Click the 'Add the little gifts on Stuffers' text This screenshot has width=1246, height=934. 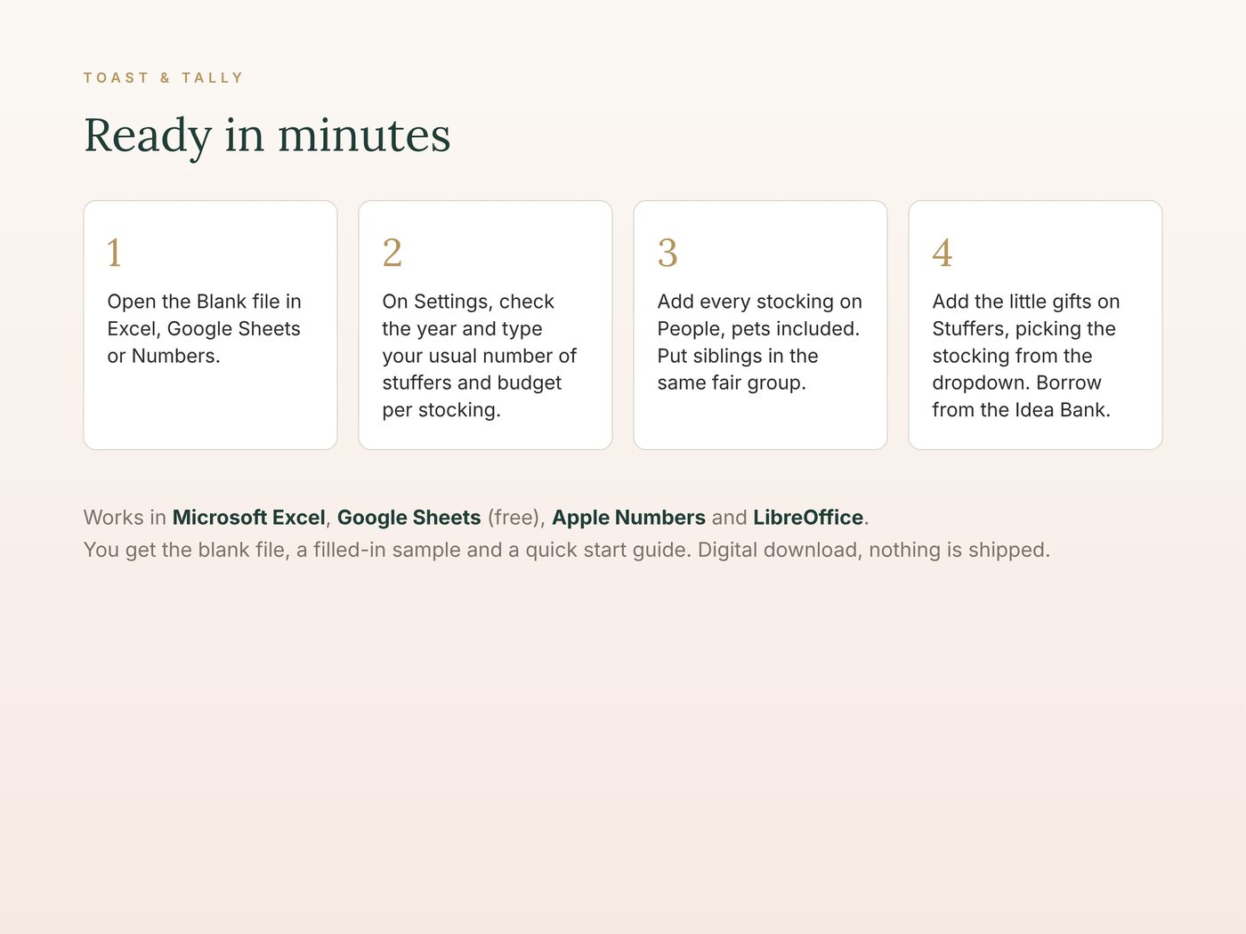(1026, 356)
